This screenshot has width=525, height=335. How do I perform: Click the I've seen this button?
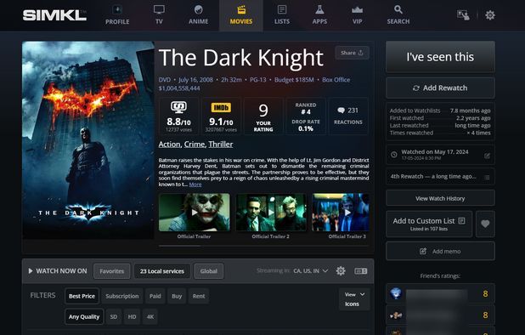(440, 57)
